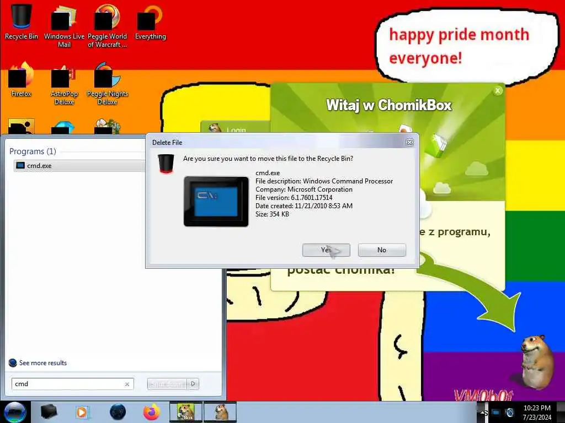This screenshot has width=565, height=423.
Task: Click the Recycle Bin icon in the Delete File dialog
Action: (166, 164)
